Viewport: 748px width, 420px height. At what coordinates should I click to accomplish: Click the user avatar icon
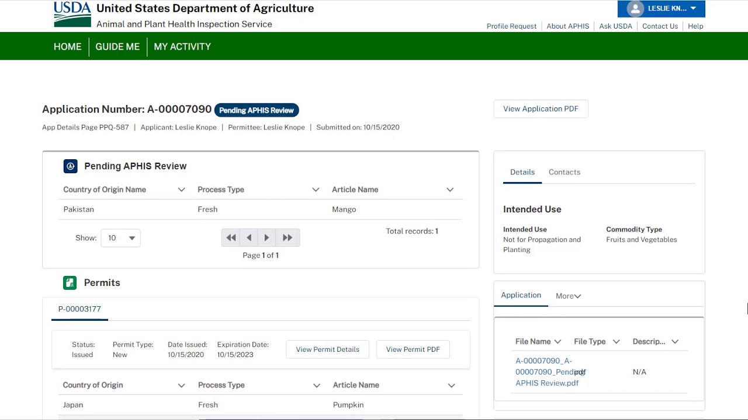click(x=635, y=9)
